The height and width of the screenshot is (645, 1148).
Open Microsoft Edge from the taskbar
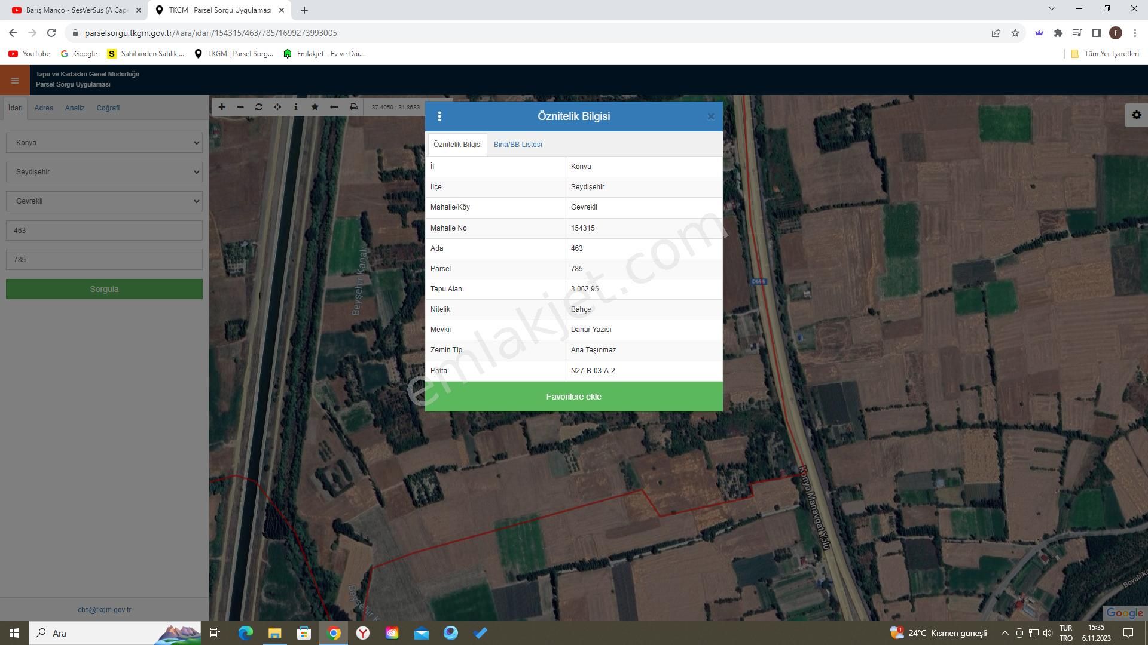246,633
